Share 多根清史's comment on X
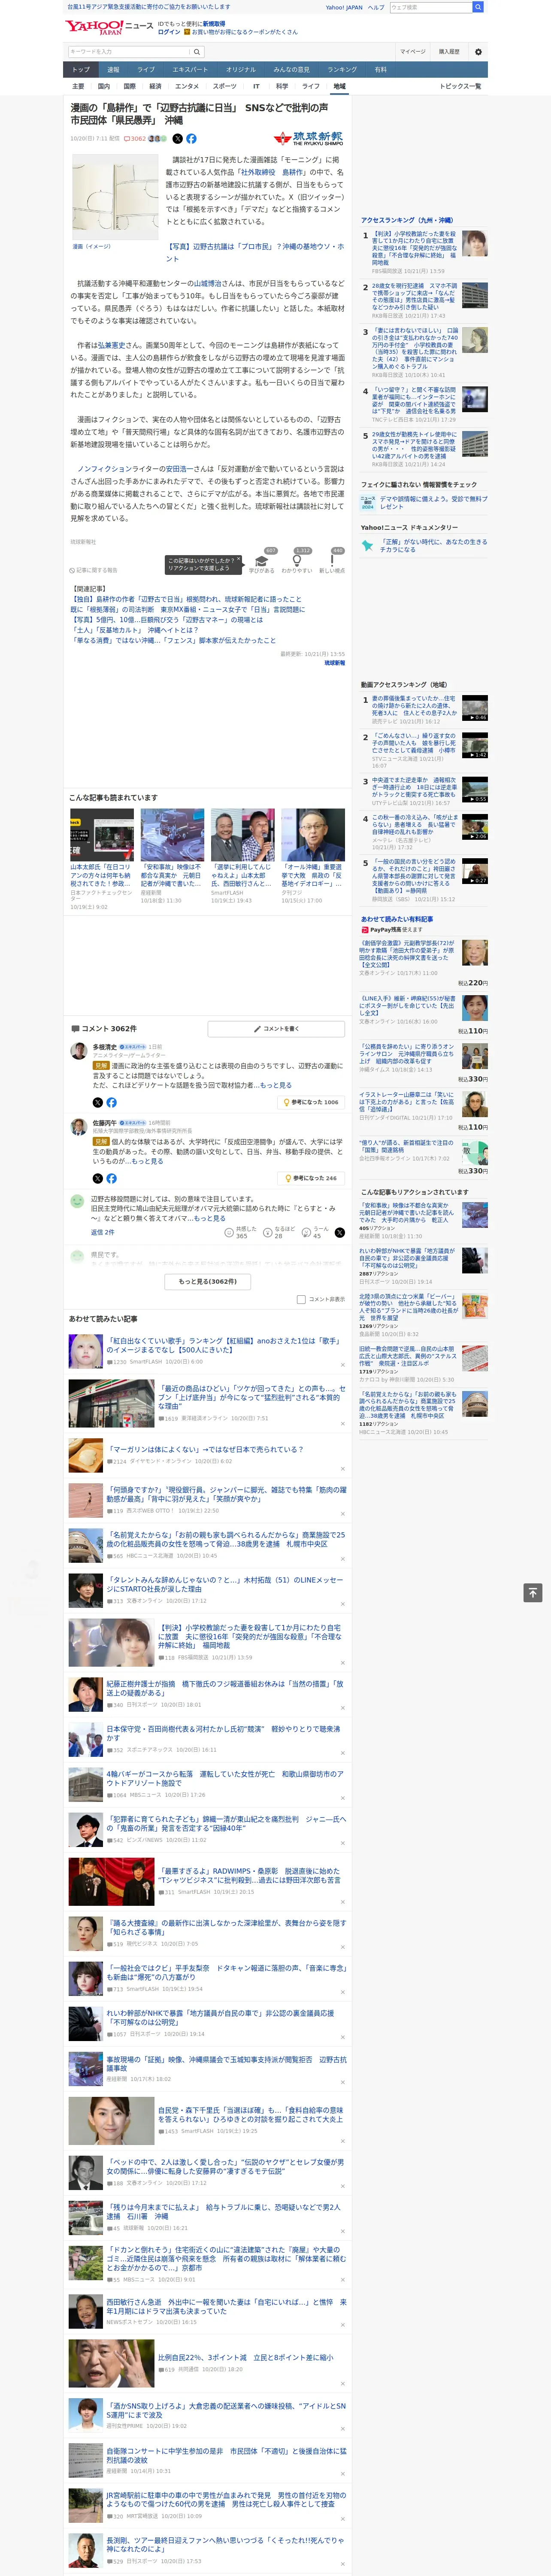 pos(98,1102)
